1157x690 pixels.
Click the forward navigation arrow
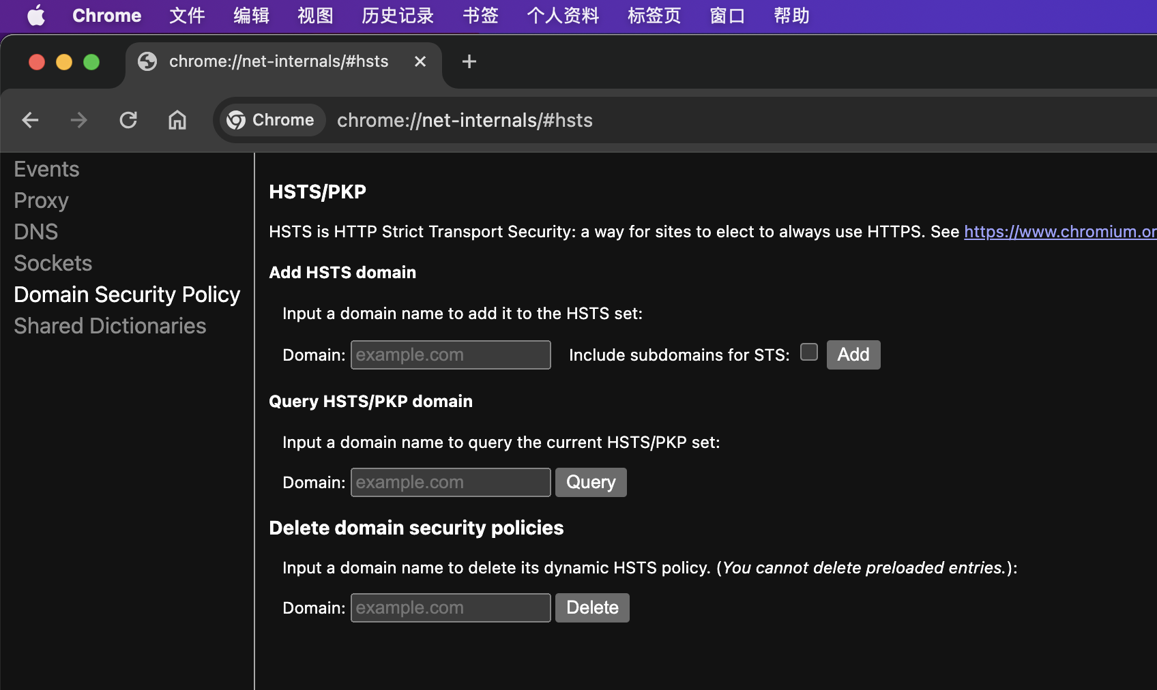click(x=79, y=121)
